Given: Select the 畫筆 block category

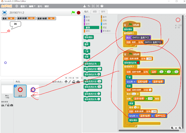Looking at the screenshot, I should point(92,28).
